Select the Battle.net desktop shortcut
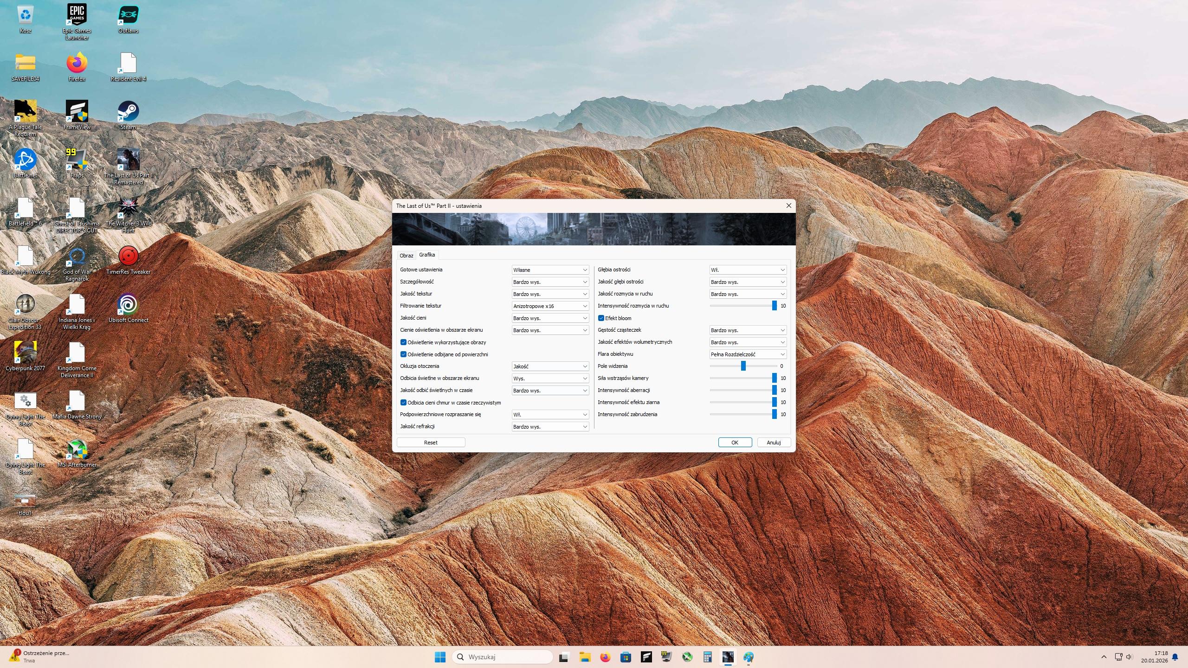Image resolution: width=1188 pixels, height=668 pixels. click(25, 160)
